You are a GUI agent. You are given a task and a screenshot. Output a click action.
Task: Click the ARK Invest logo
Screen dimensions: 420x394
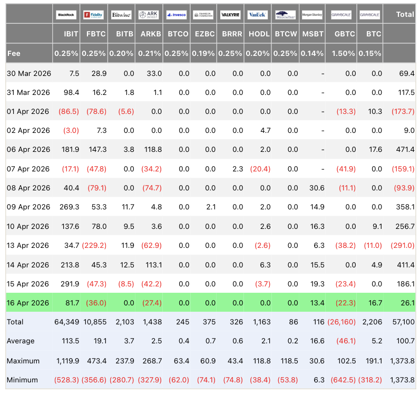tap(149, 15)
